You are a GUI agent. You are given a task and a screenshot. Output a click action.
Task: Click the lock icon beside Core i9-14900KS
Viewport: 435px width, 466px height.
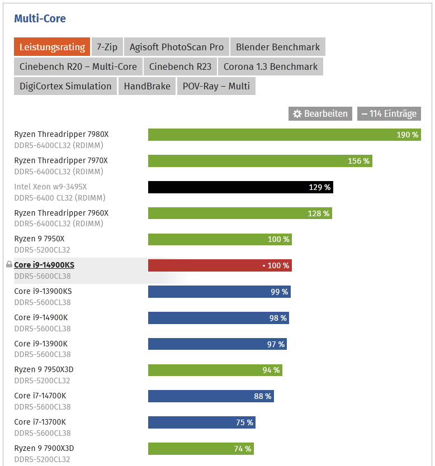pos(9,264)
